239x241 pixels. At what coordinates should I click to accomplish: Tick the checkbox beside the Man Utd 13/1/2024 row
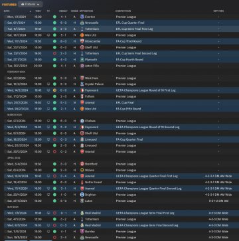point(5,35)
